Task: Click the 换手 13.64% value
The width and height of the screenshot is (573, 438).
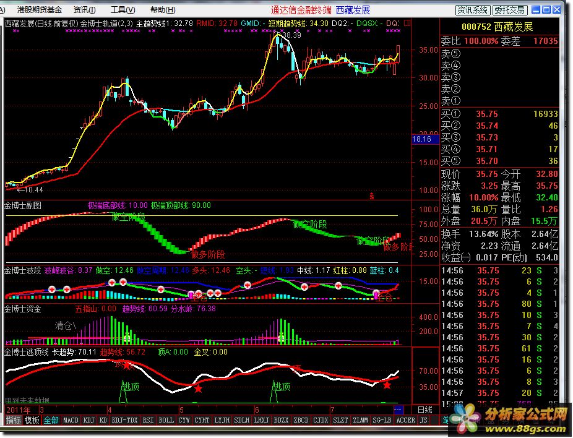Action: 483,234
